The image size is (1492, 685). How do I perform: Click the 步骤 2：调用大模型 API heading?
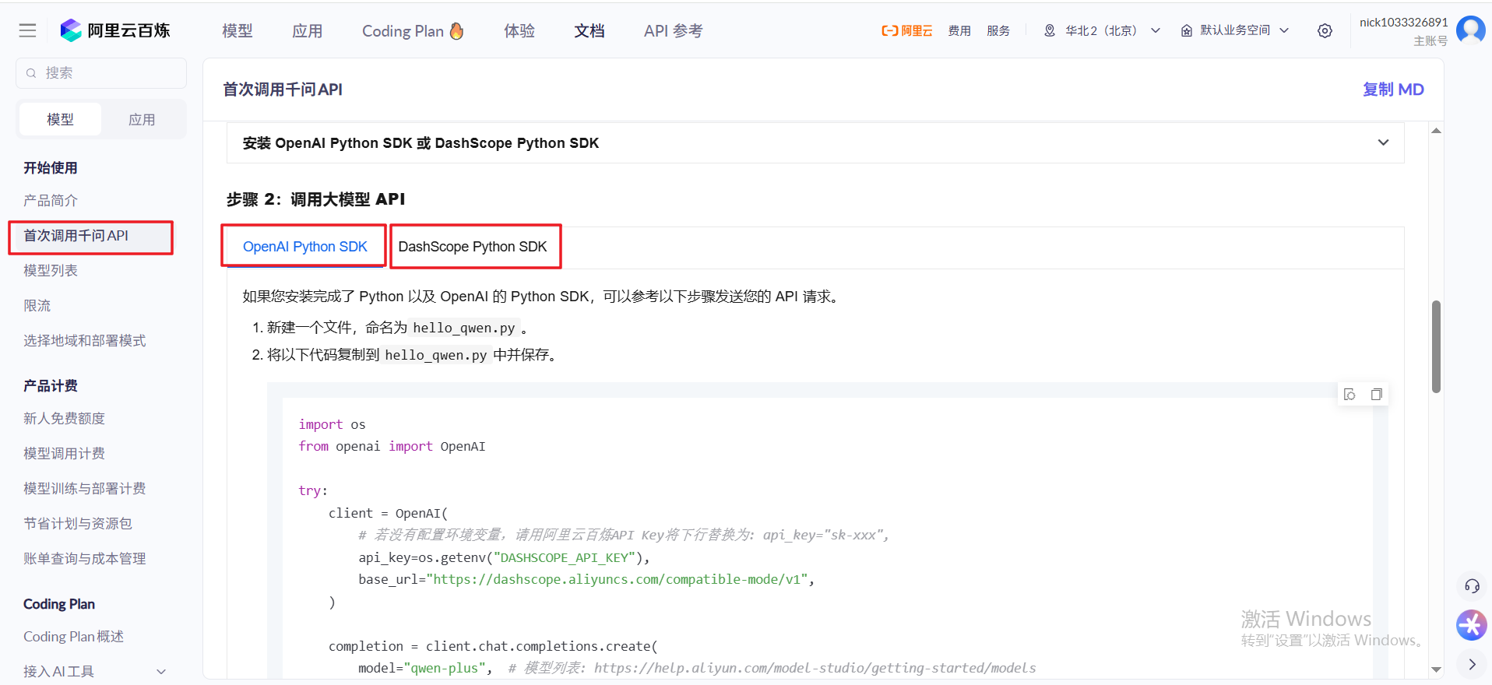315,199
